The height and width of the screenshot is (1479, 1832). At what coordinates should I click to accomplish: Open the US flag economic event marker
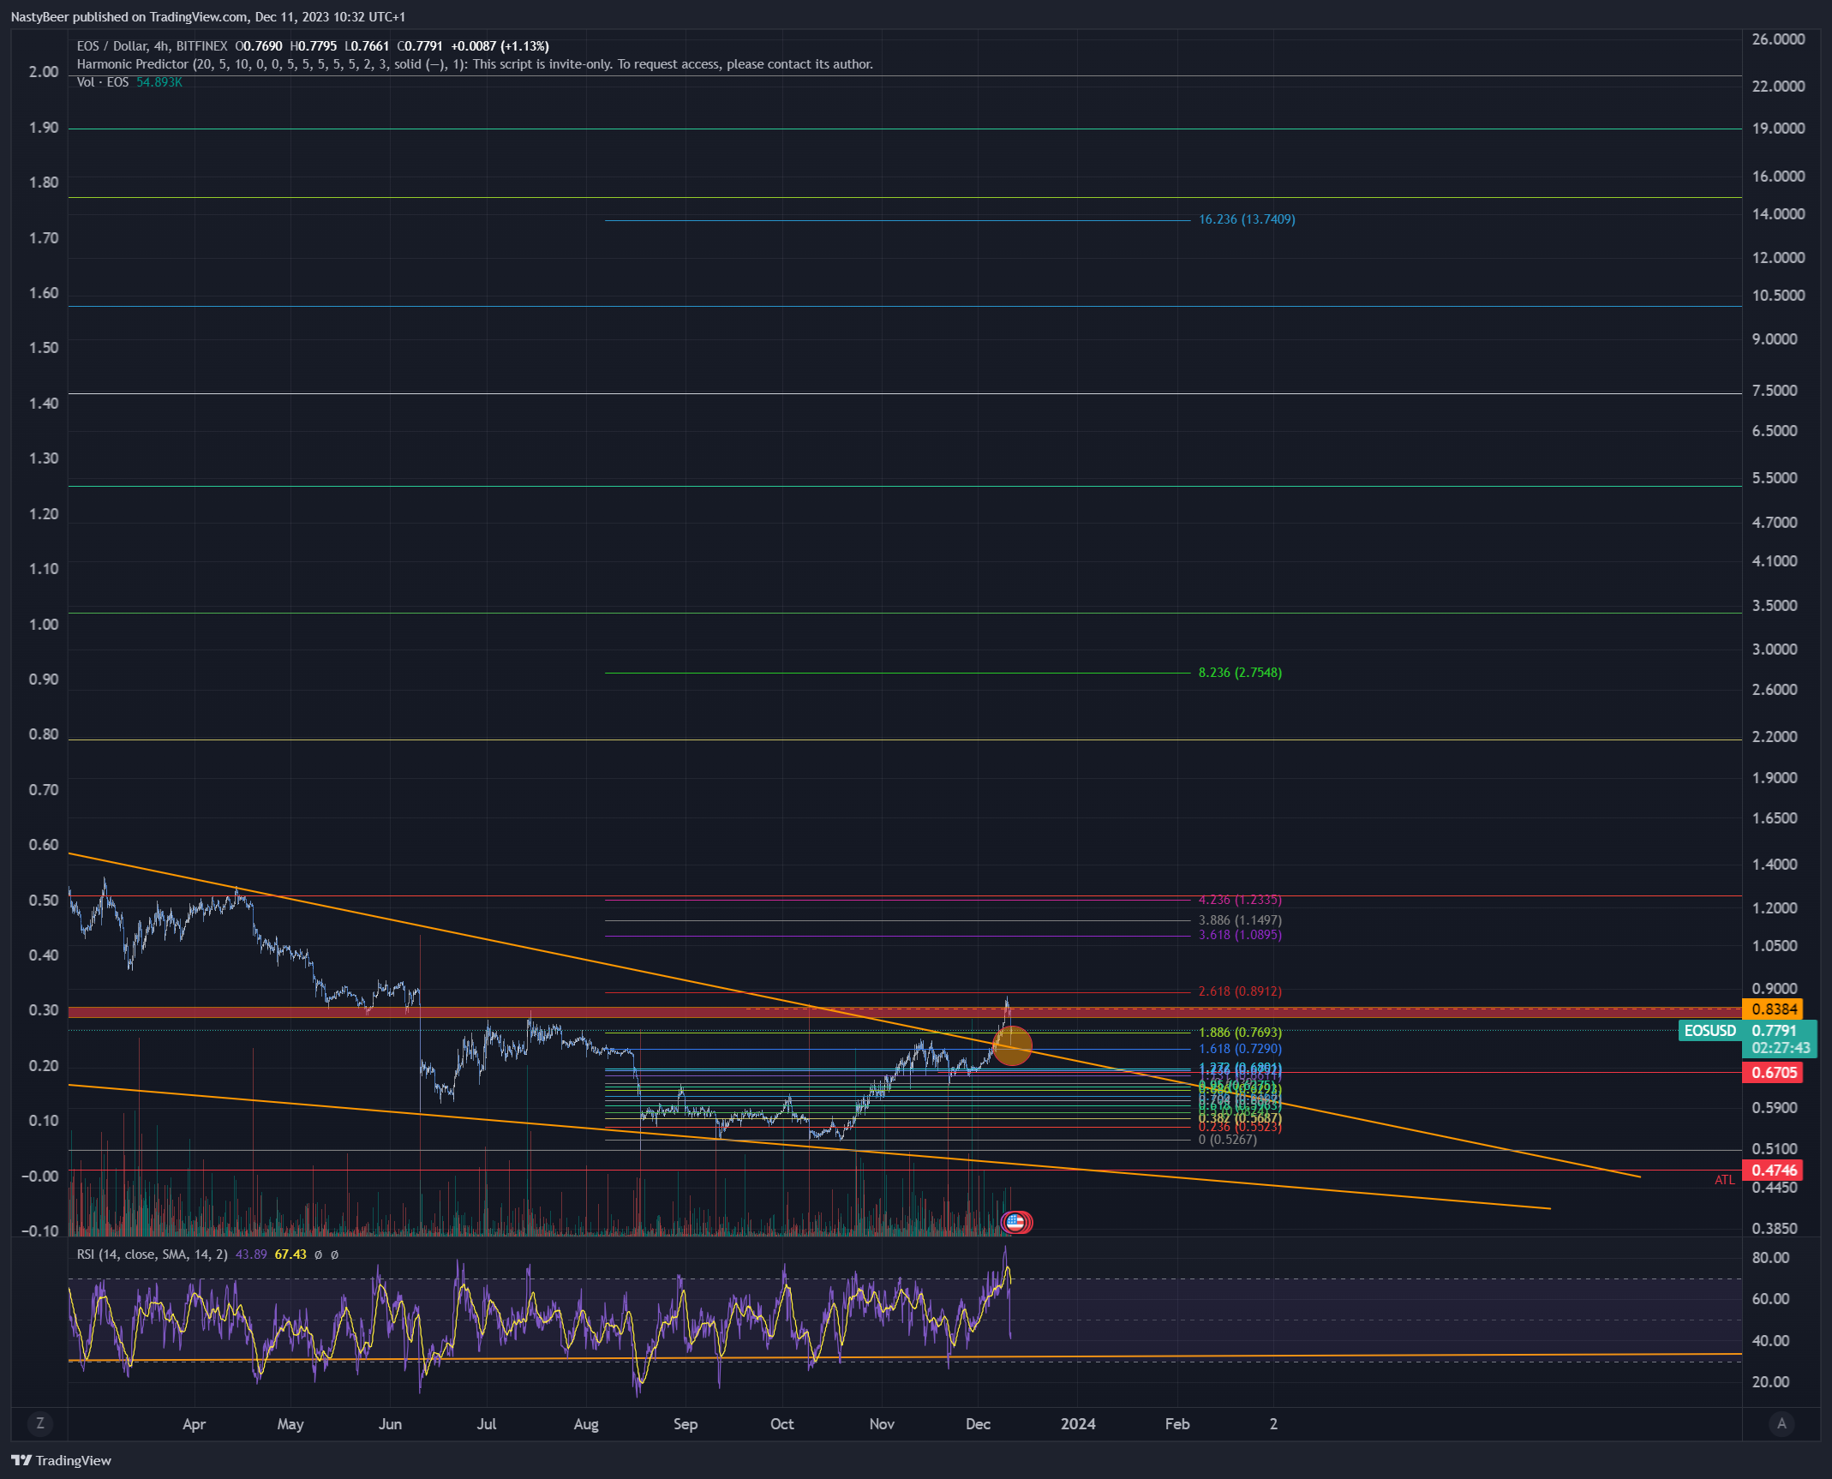click(1015, 1222)
